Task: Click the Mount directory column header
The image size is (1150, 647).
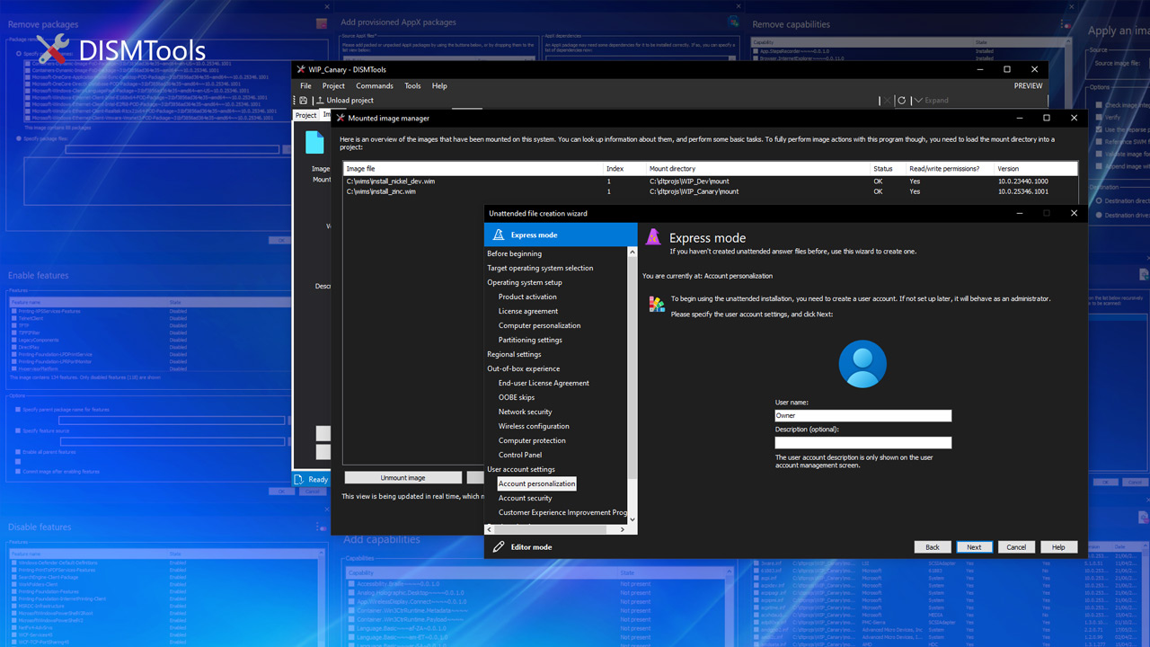Action: click(758, 168)
